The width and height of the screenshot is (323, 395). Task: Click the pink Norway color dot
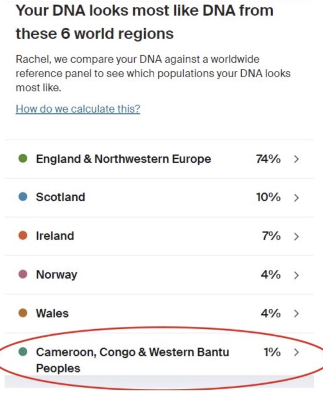(x=23, y=274)
